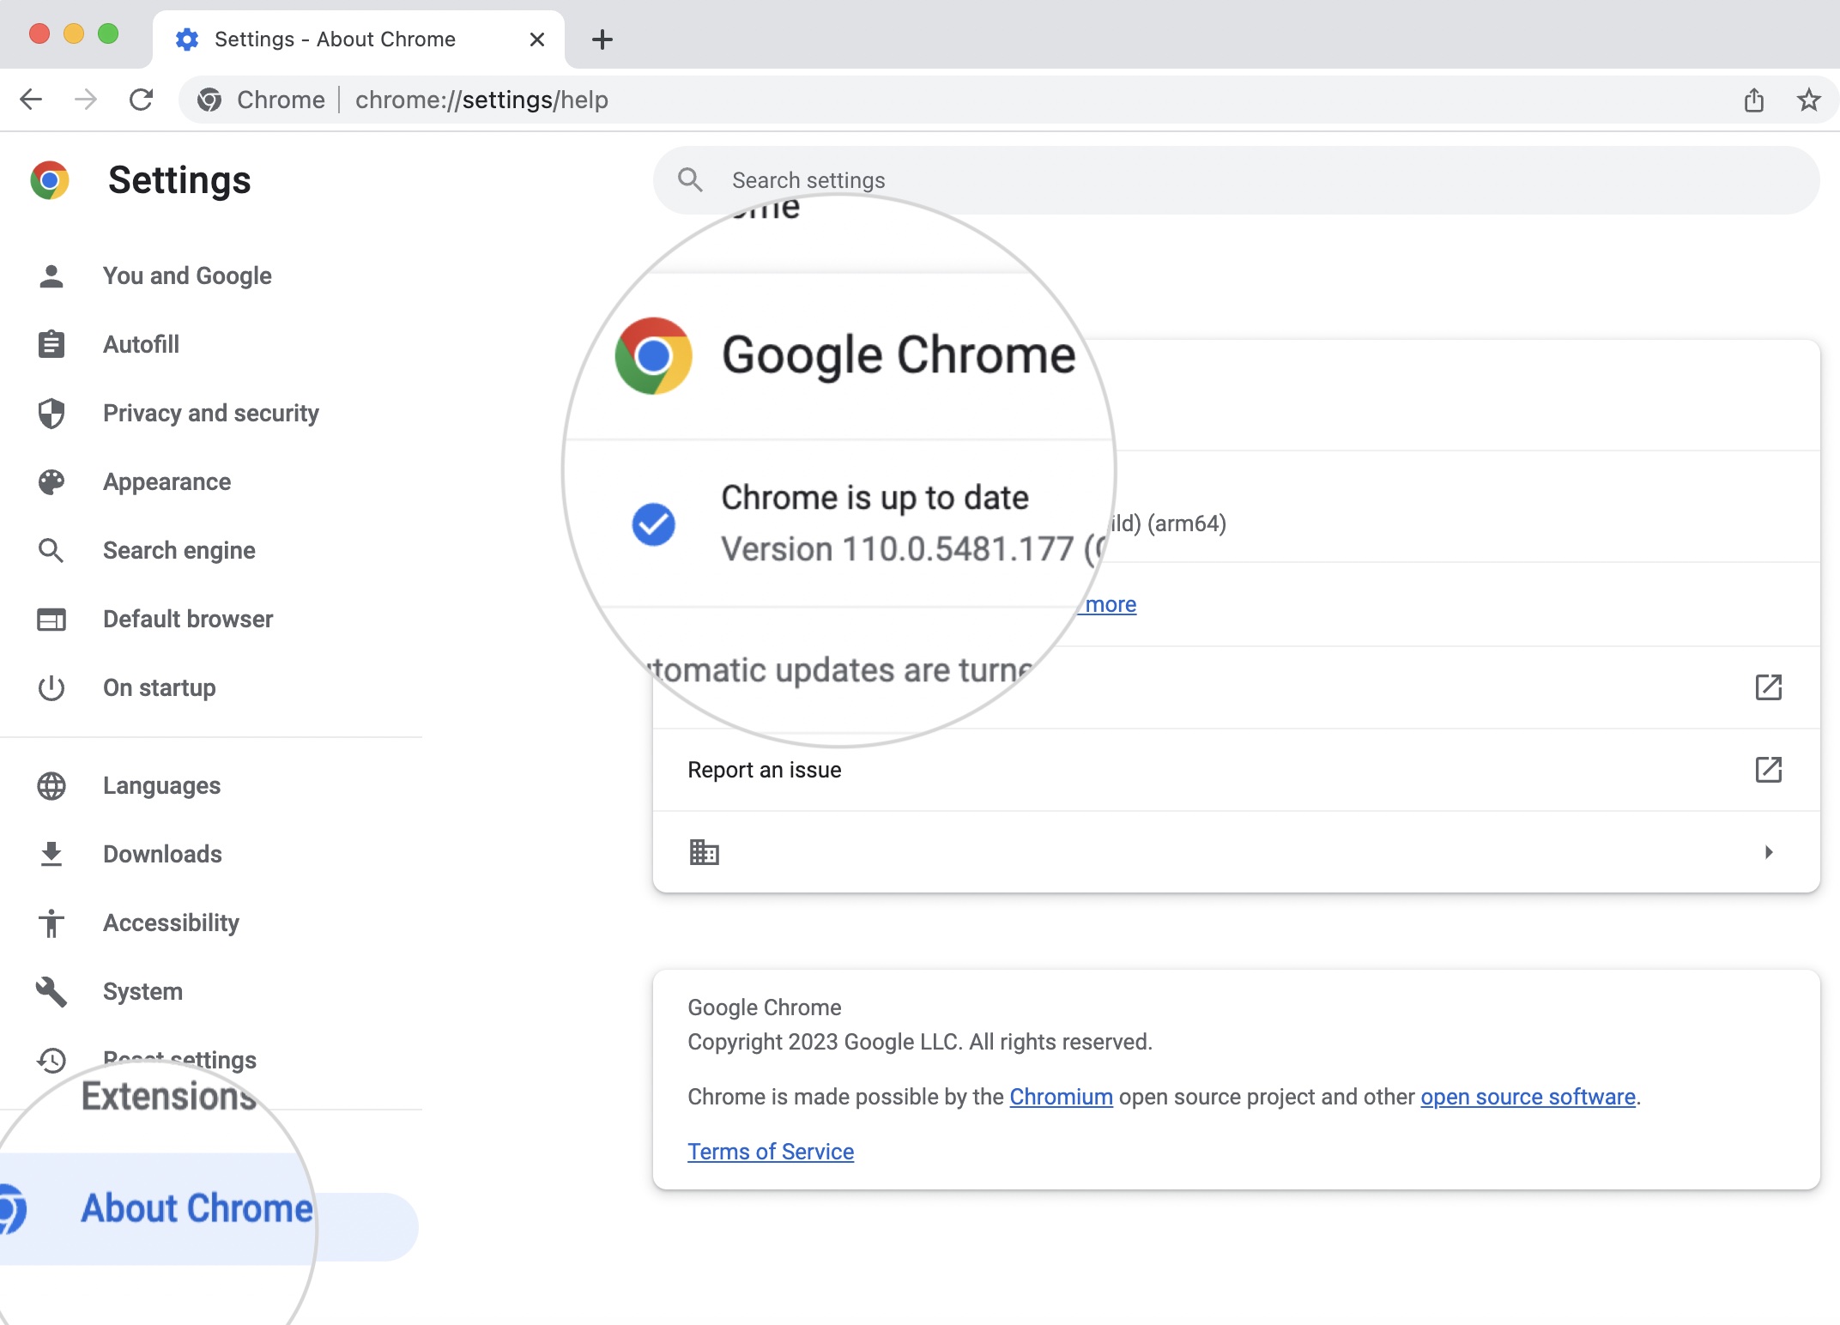Click the magnifier icon in Search settings
1840x1325 pixels.
[691, 179]
